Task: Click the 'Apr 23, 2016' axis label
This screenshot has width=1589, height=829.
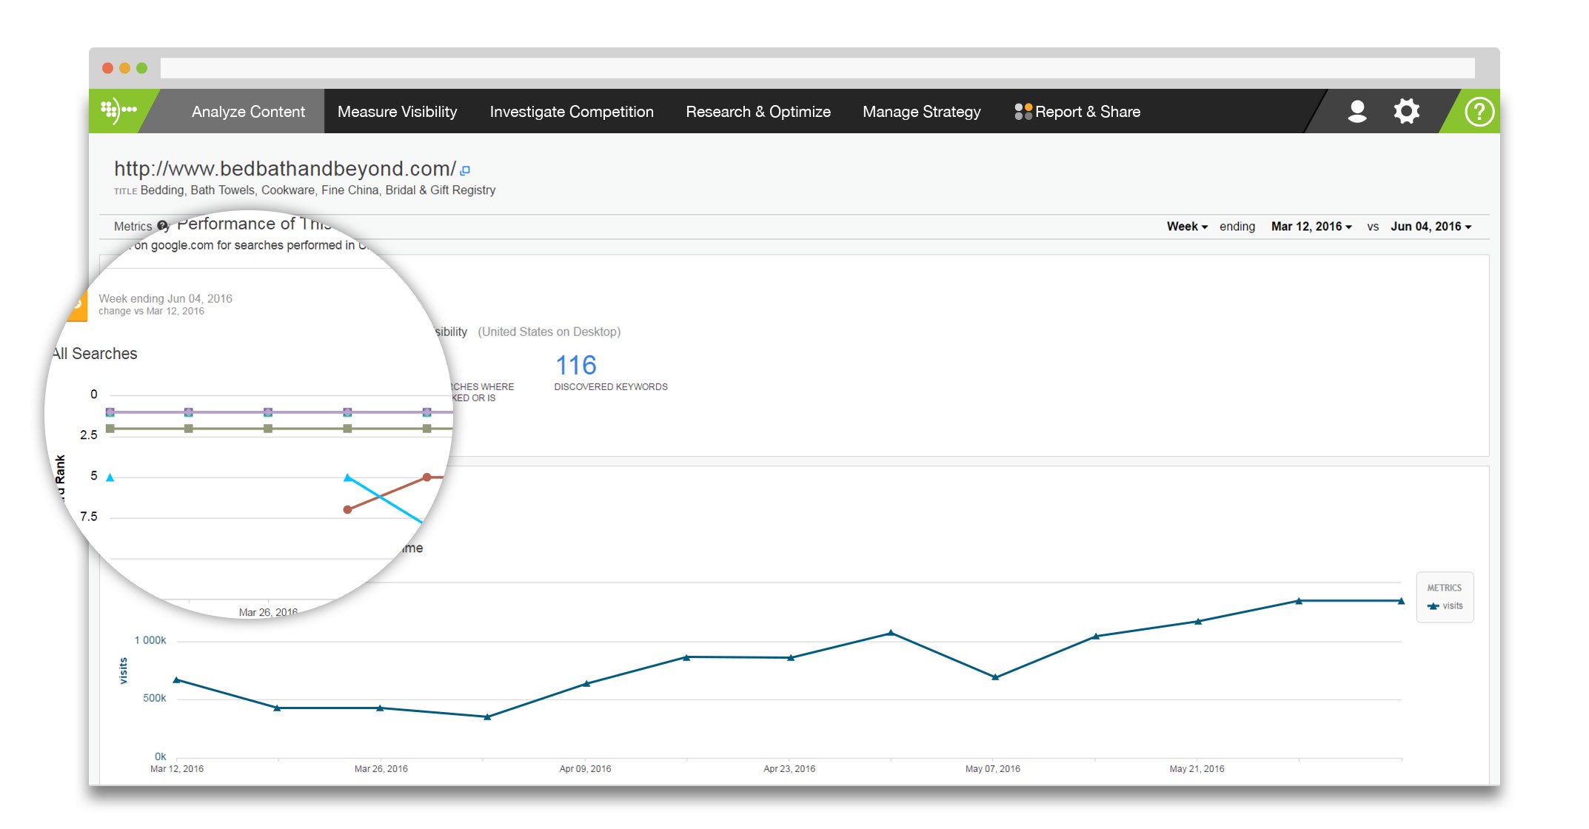Action: 789,769
